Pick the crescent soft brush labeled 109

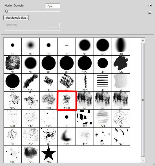coord(67,137)
